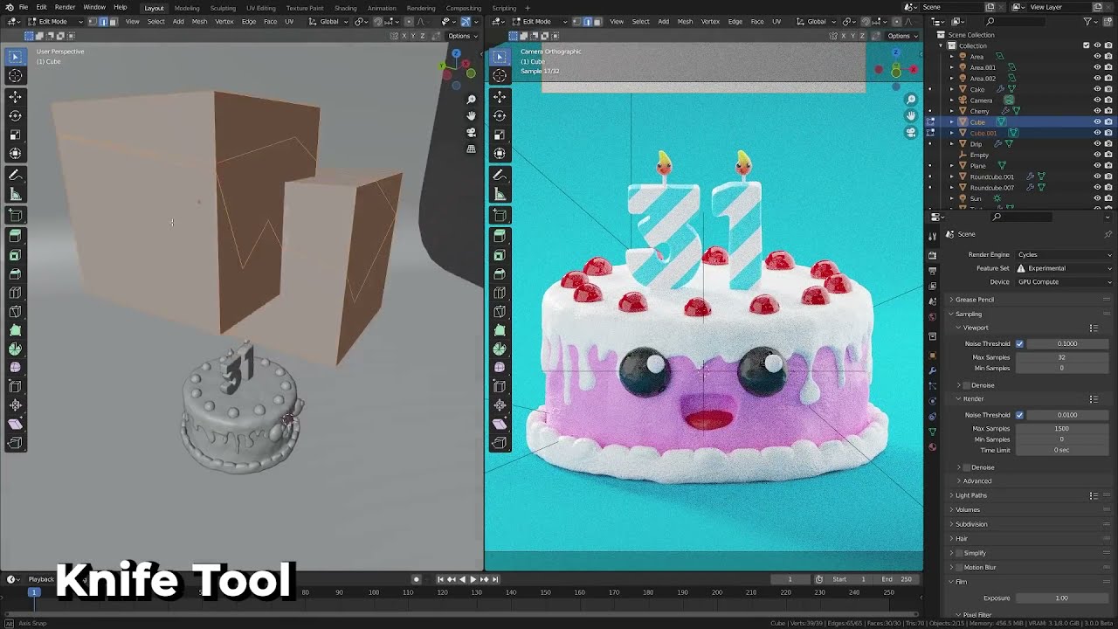Select the Shear tool in left viewport

pos(15,425)
